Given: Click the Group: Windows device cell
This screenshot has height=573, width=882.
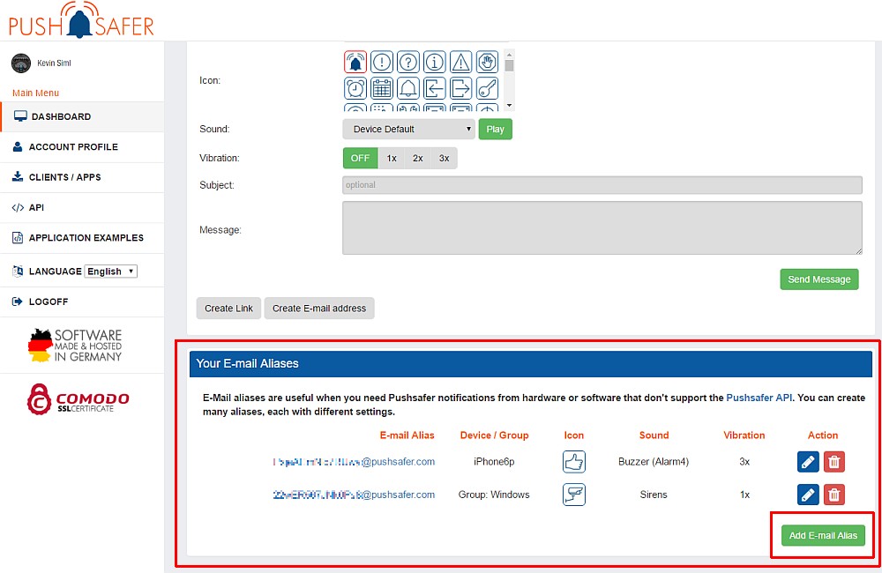Looking at the screenshot, I should pyautogui.click(x=494, y=495).
